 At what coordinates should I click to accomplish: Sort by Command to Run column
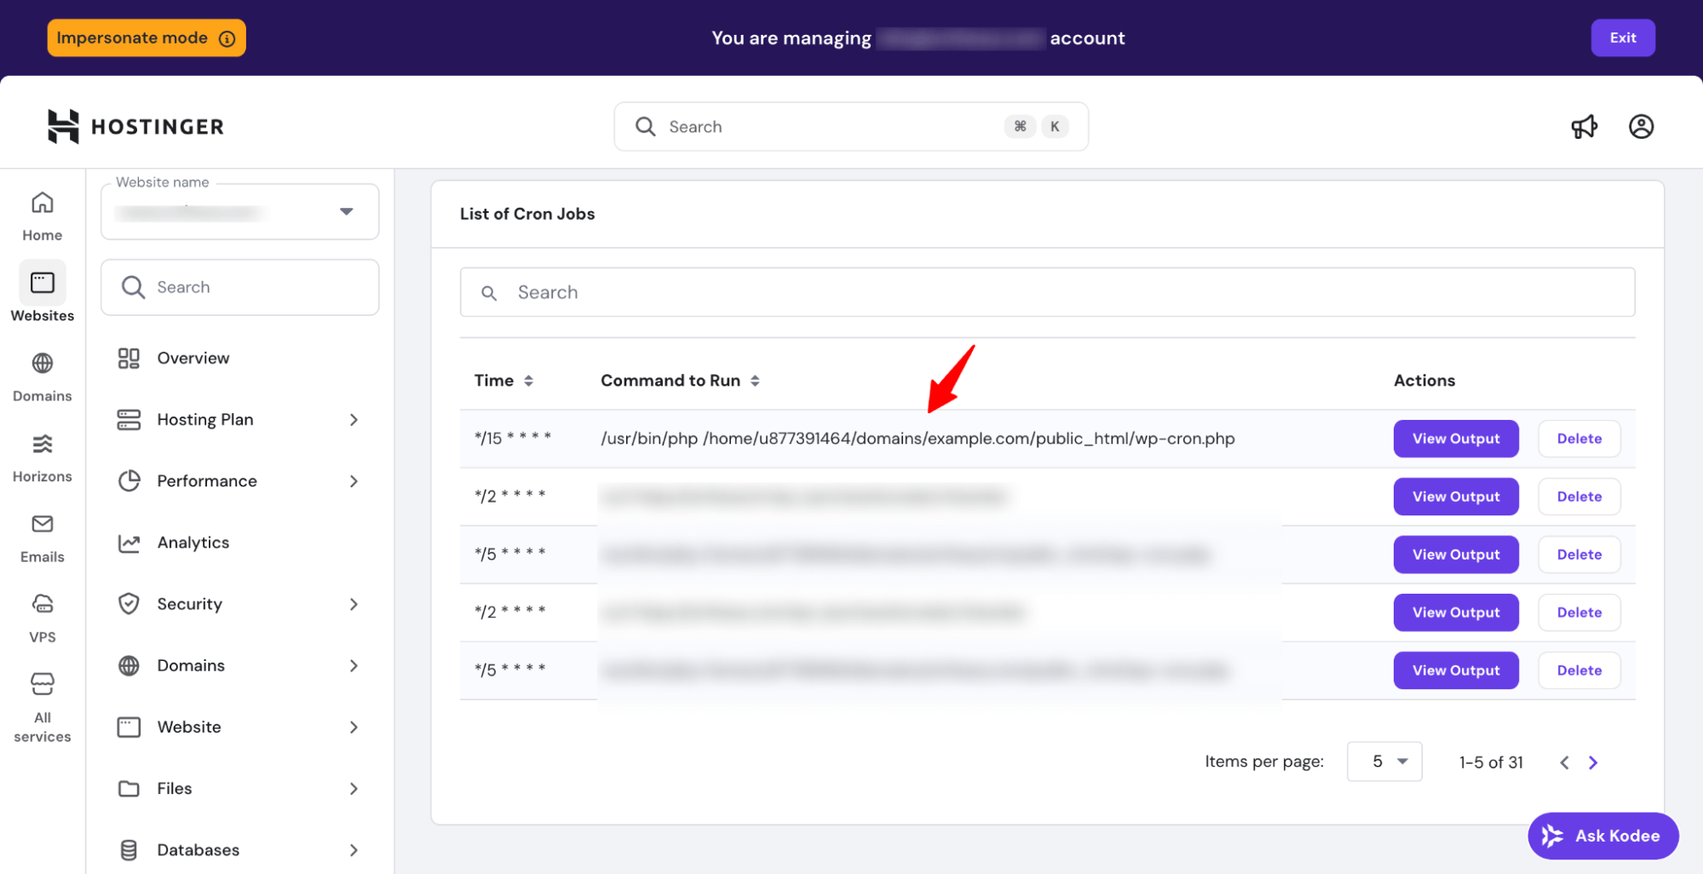(755, 381)
